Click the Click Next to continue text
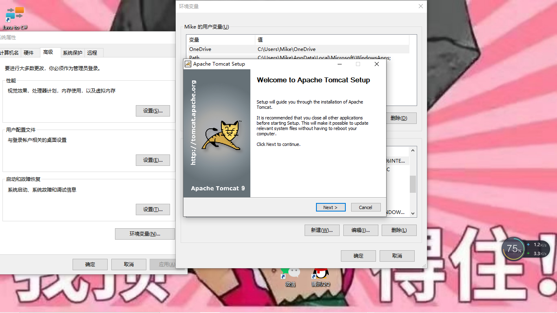The image size is (557, 313). tap(278, 144)
